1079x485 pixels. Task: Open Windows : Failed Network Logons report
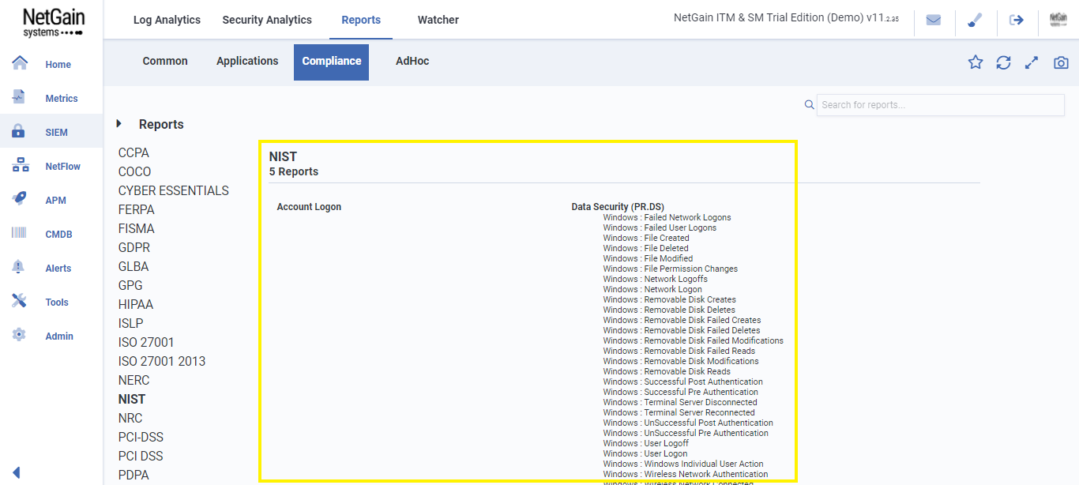tap(667, 217)
